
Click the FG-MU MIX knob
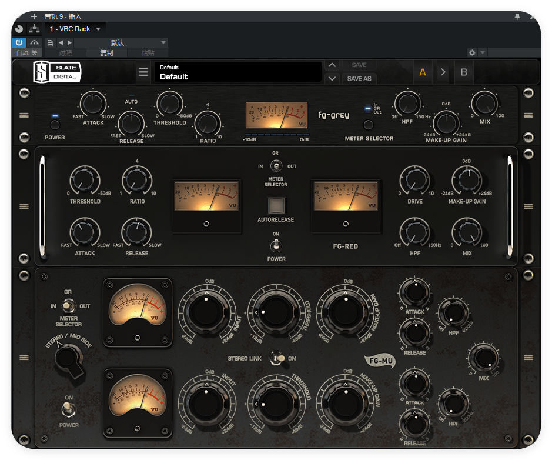click(x=484, y=358)
